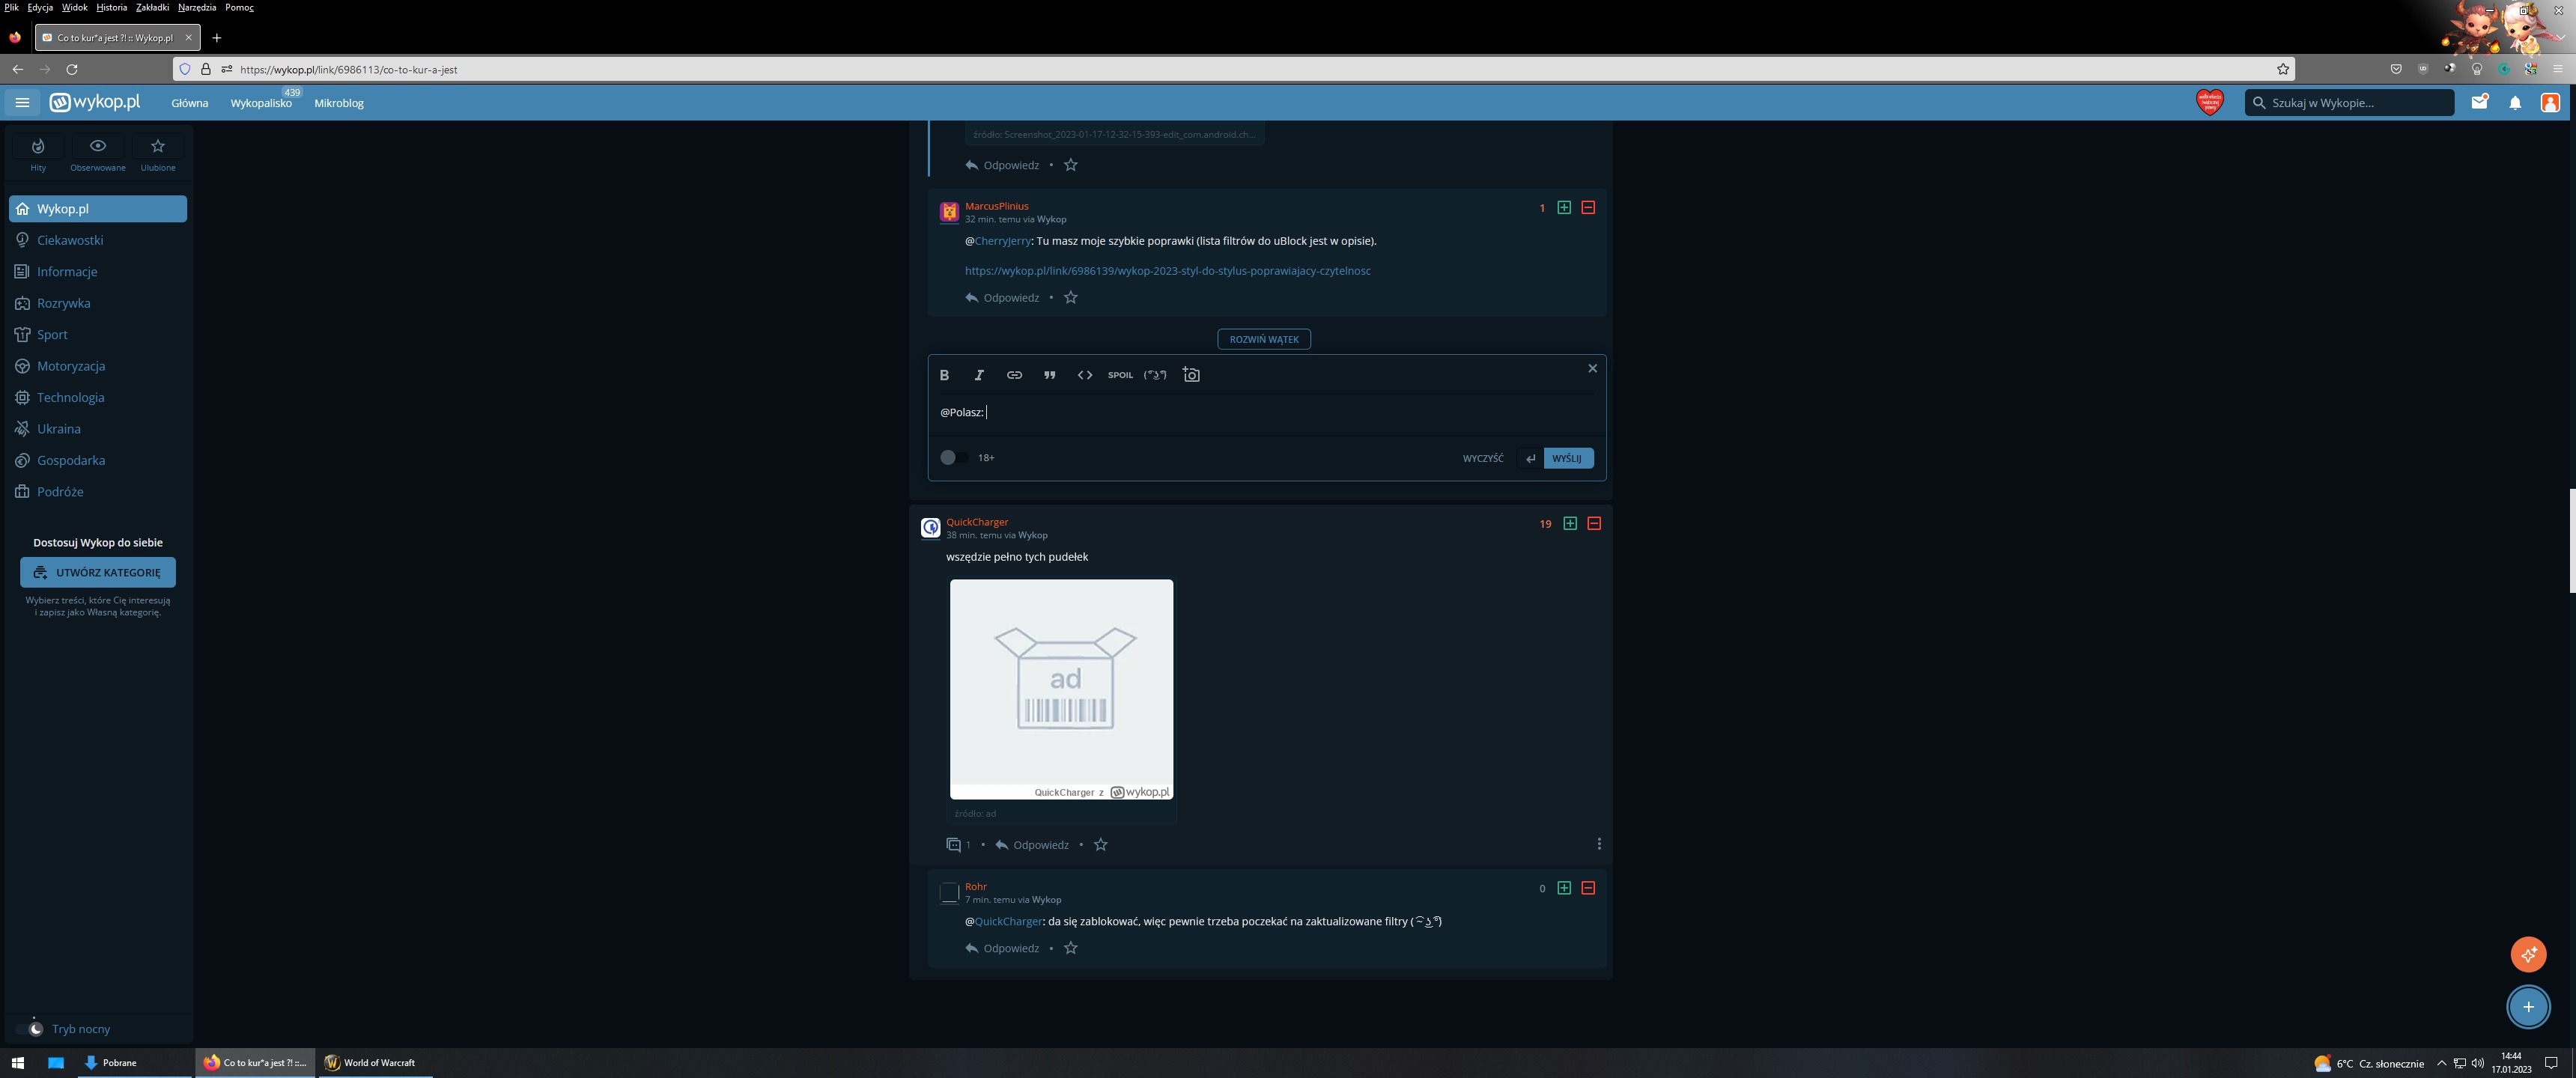2576x1078 pixels.
Task: Click the ad box image thumbnail
Action: coord(1061,688)
